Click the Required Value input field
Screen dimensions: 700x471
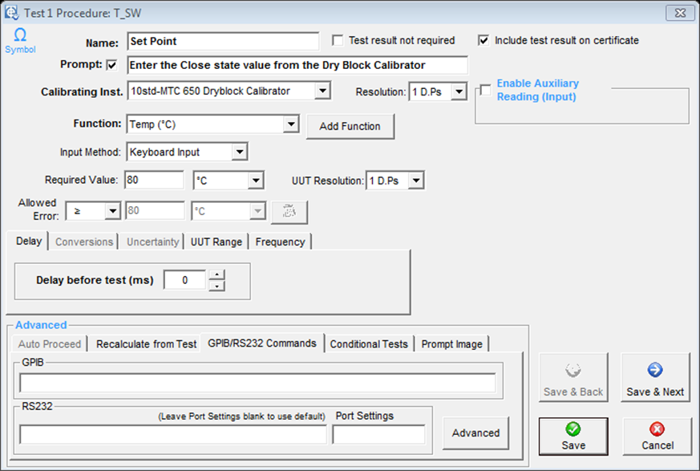155,181
